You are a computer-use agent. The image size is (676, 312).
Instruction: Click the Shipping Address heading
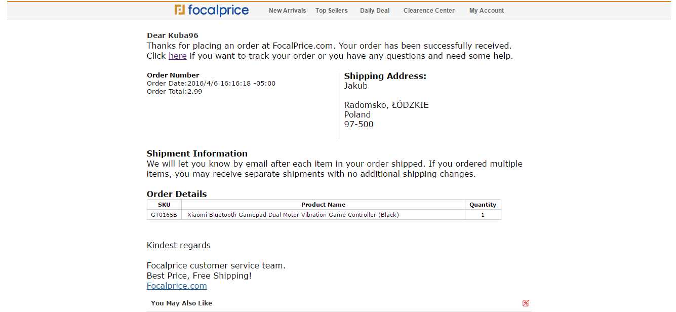(385, 76)
